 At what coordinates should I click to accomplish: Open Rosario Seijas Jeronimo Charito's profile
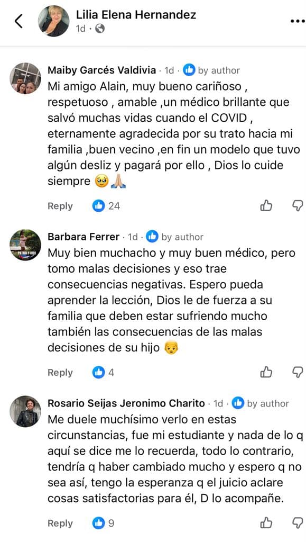tap(126, 403)
